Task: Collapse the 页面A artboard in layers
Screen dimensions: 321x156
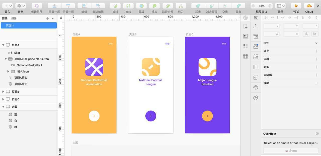Action: [x=3, y=45]
